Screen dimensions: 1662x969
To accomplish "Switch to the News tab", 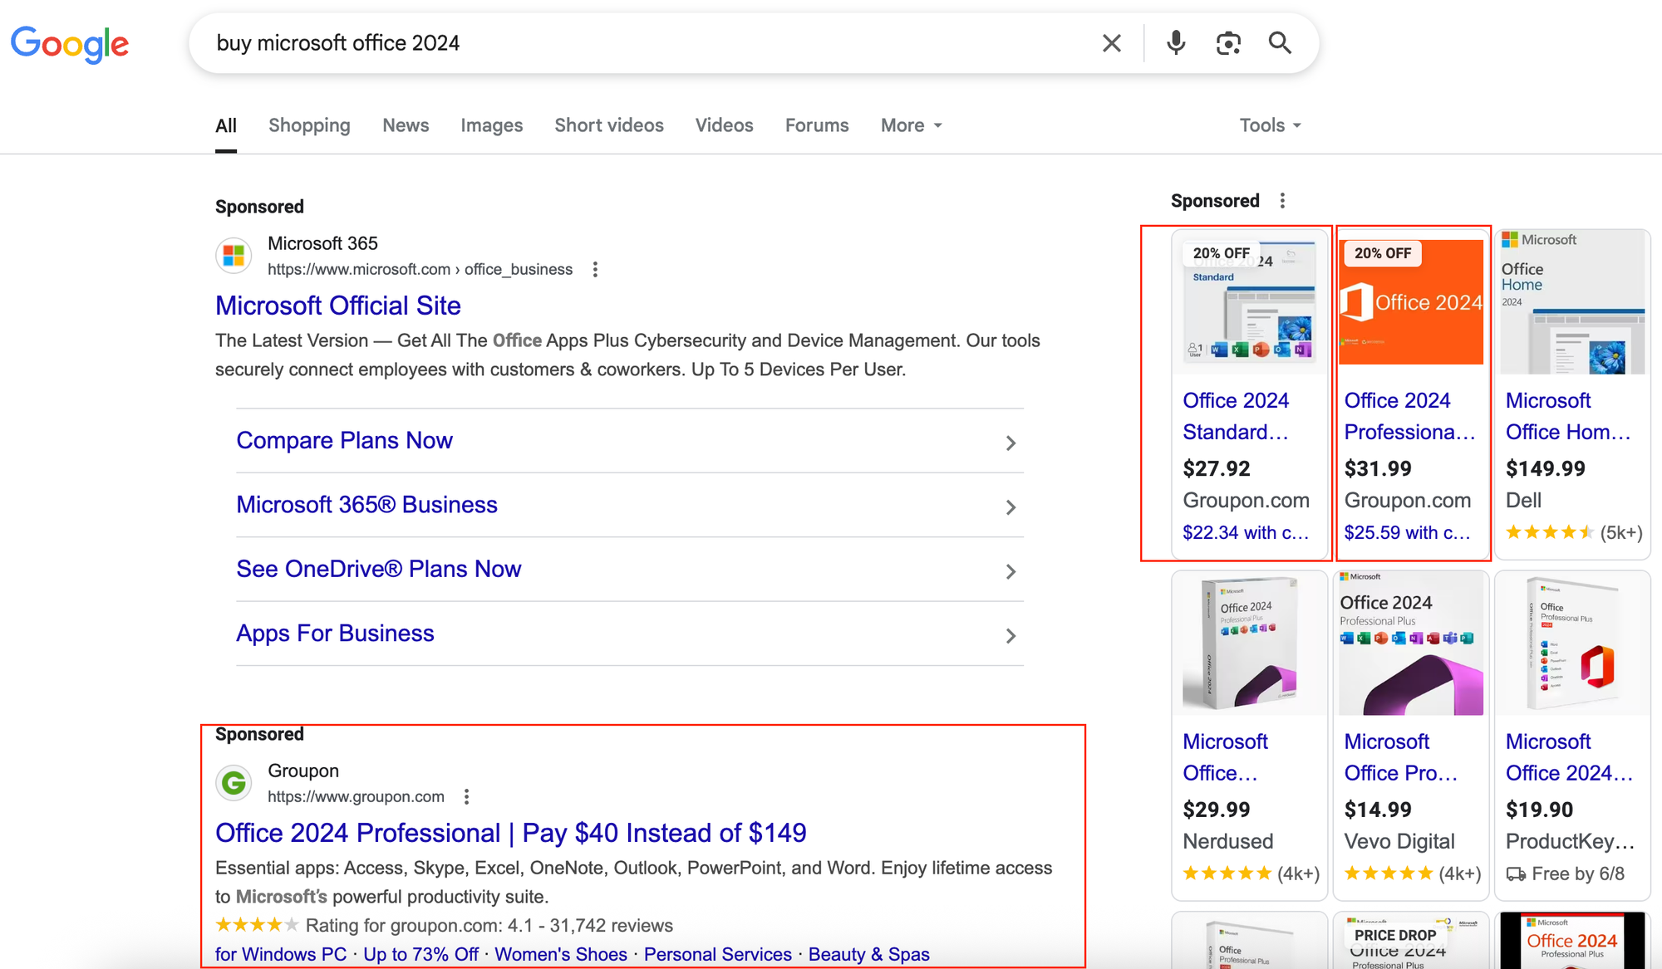I will click(406, 125).
